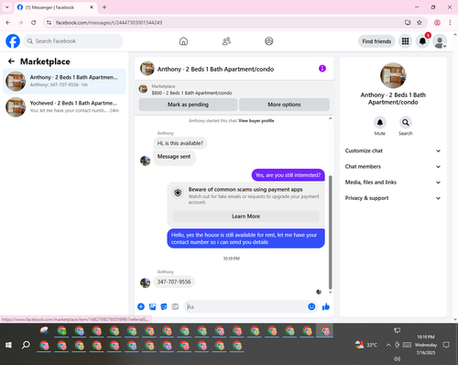This screenshot has height=365, width=458.
Task: Click the shield icon in scam warning
Action: coord(178,193)
